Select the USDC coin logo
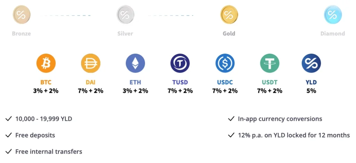Image resolution: width=356 pixels, height=163 pixels. [x=225, y=64]
